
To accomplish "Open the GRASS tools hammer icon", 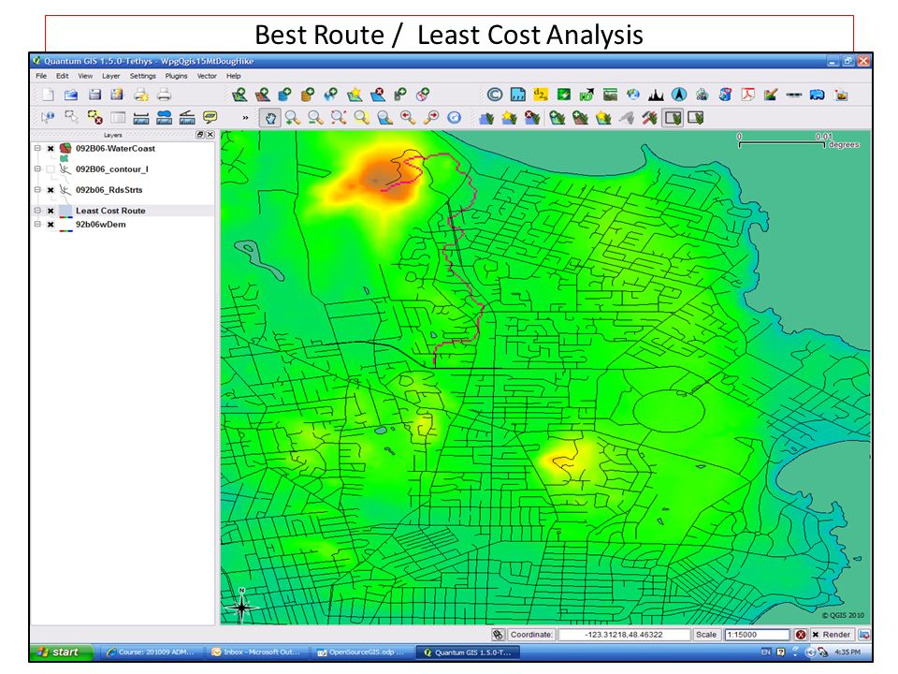I will (x=649, y=118).
